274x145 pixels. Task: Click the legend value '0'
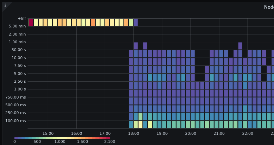(x=14, y=141)
